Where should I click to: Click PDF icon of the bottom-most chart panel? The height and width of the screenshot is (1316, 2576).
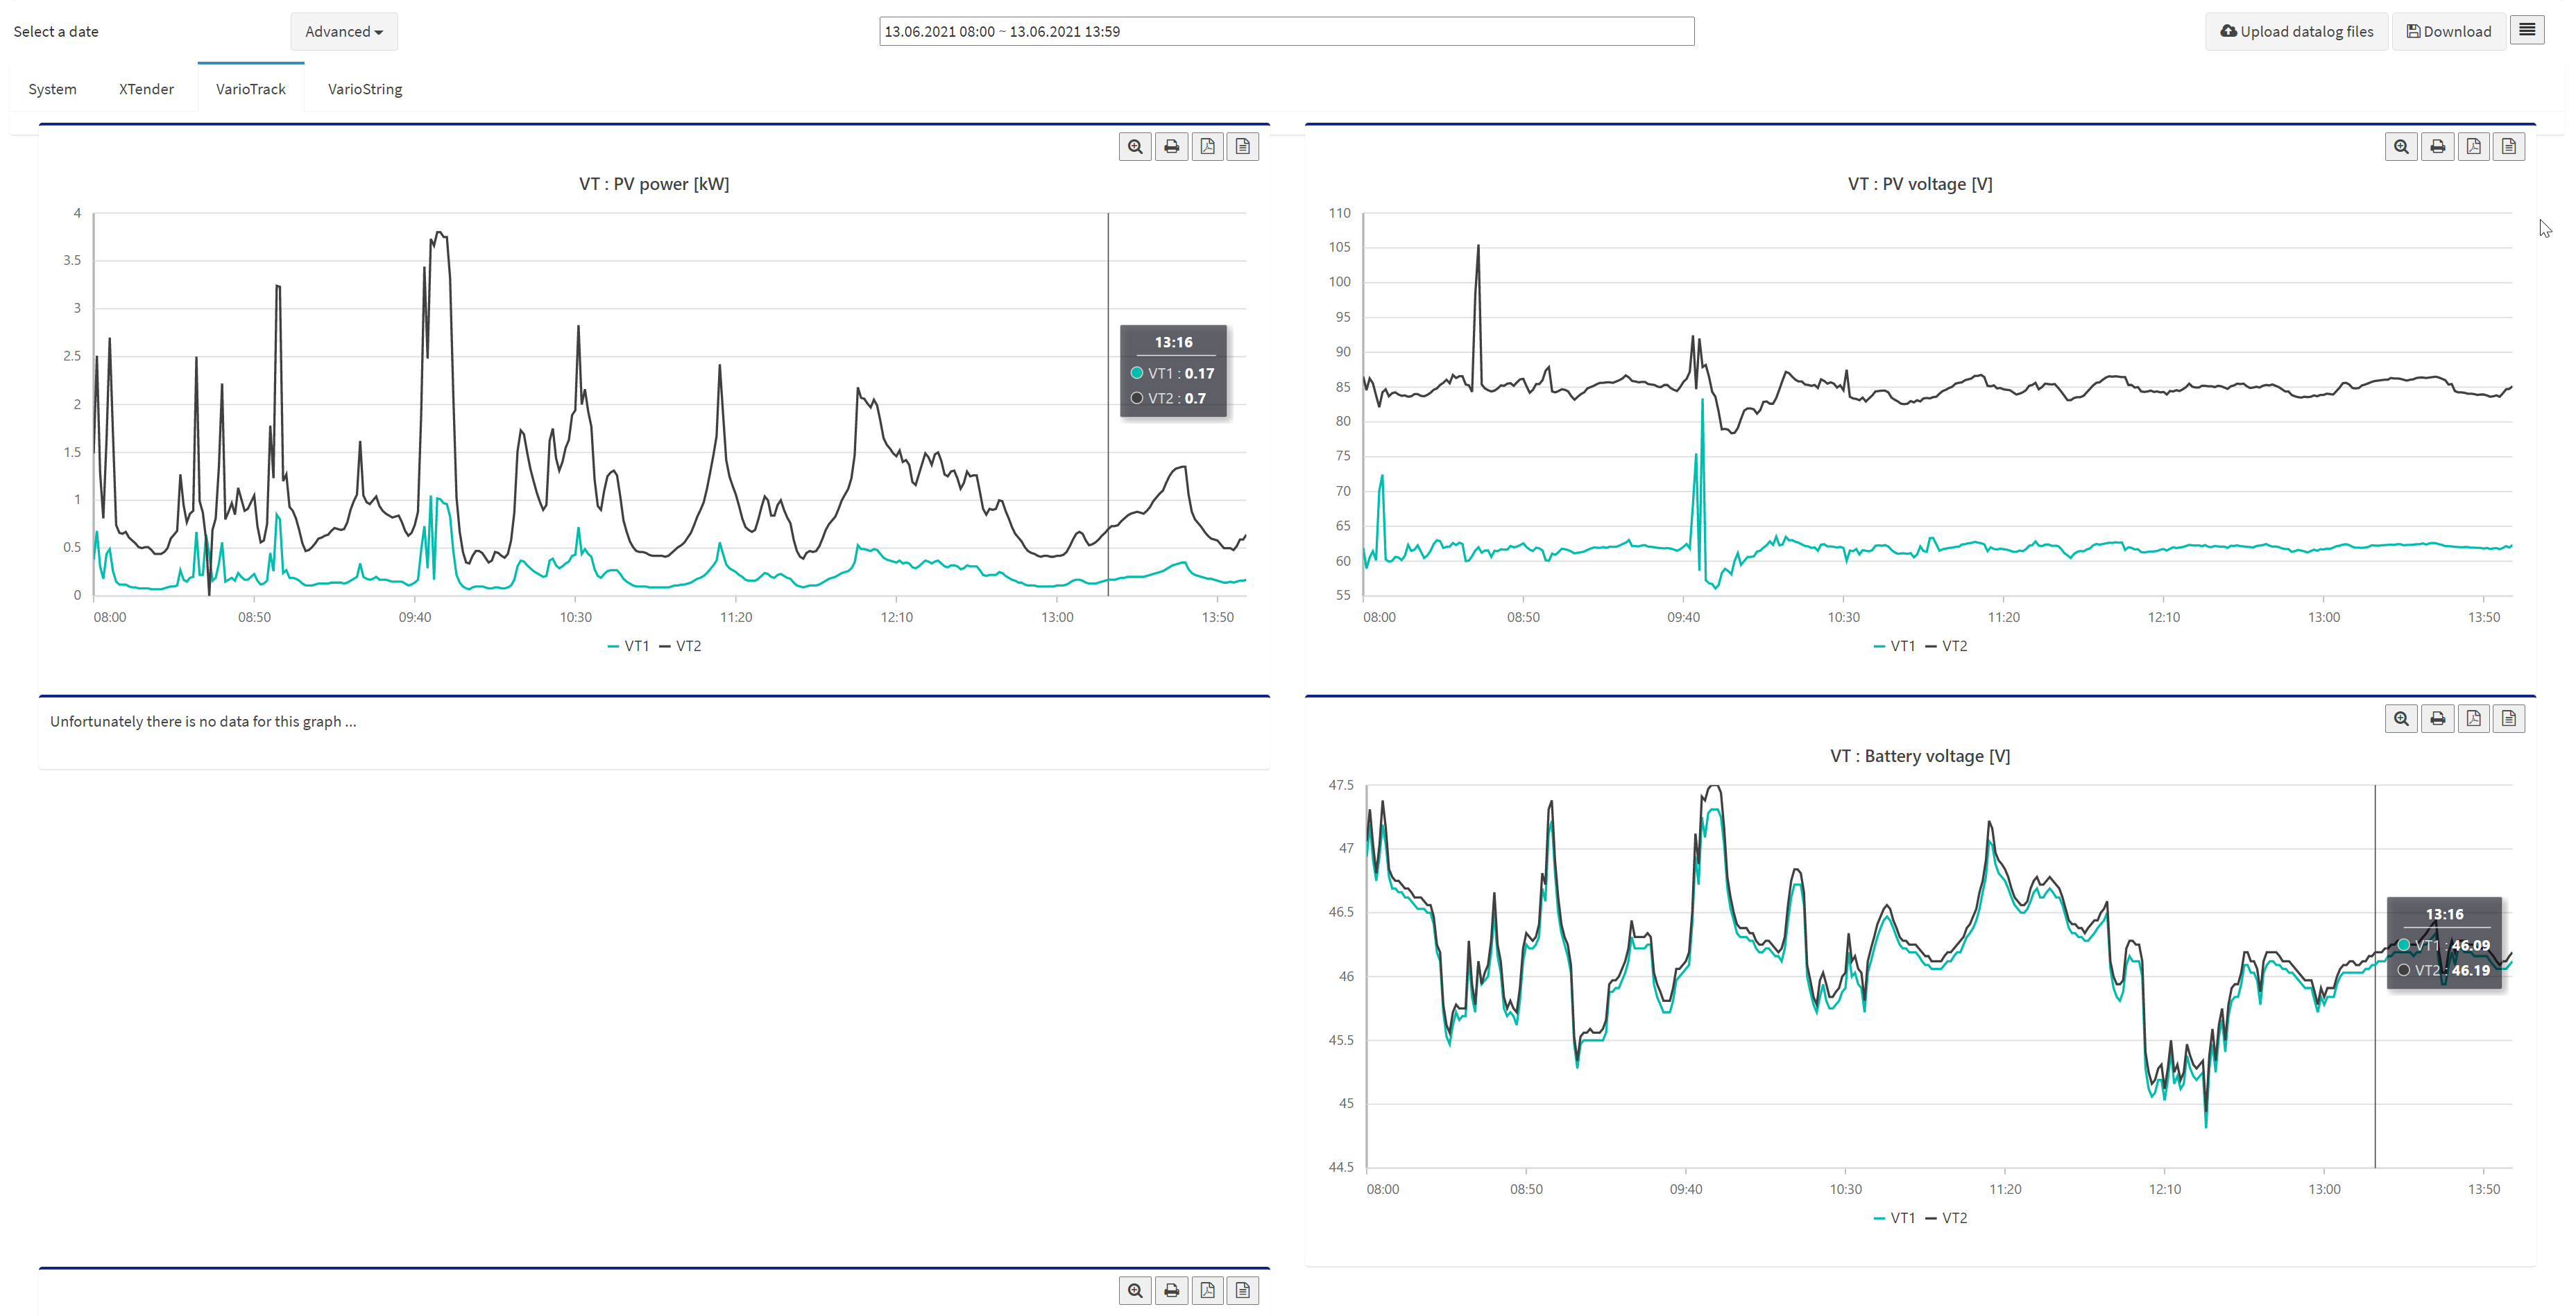pyautogui.click(x=1207, y=1291)
